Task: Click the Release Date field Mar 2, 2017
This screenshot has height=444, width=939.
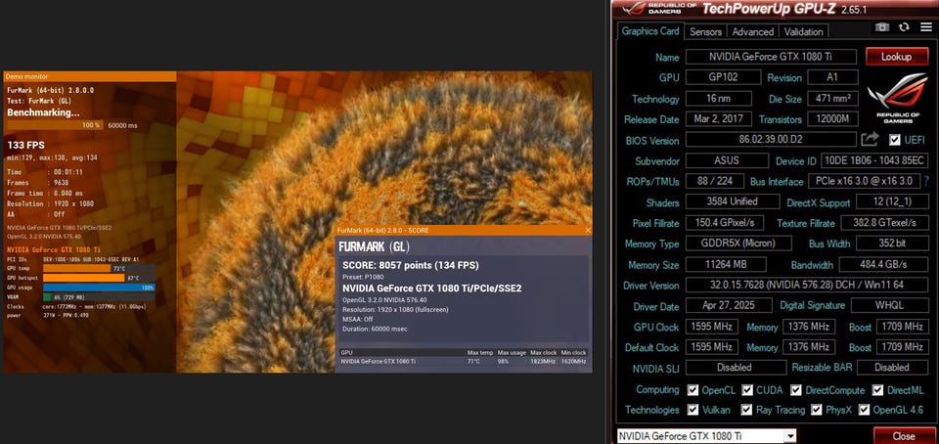Action: pos(719,119)
